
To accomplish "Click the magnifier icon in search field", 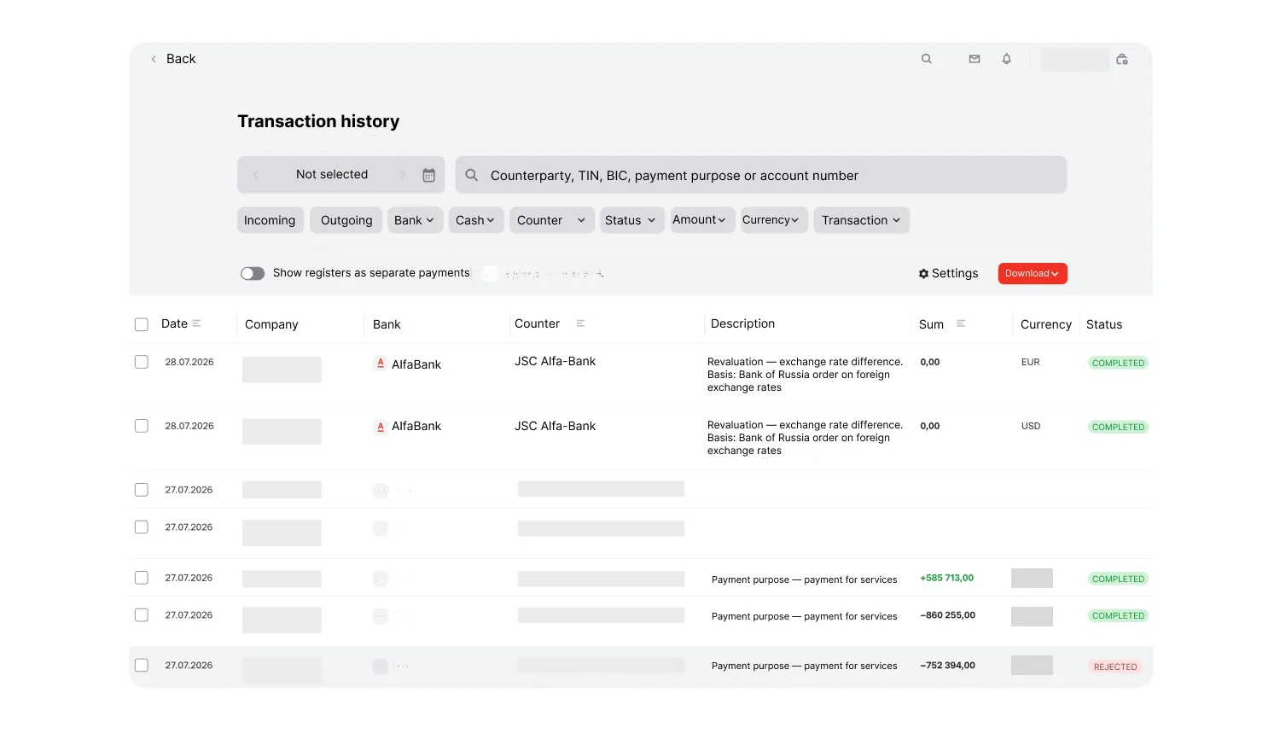I will 471,175.
